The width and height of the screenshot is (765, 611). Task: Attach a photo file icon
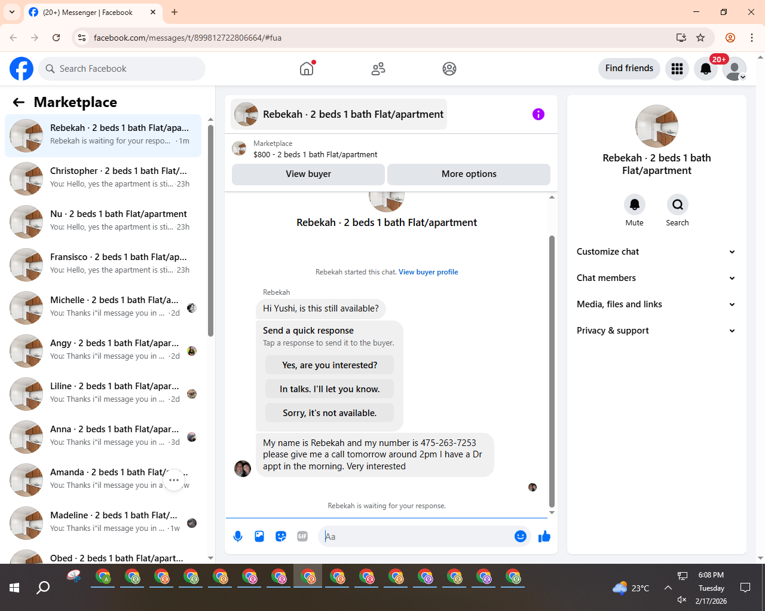pyautogui.click(x=259, y=536)
